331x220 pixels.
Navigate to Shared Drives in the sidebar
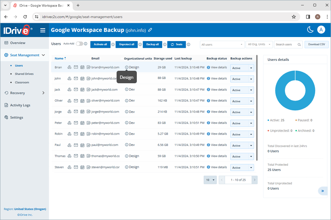point(24,73)
